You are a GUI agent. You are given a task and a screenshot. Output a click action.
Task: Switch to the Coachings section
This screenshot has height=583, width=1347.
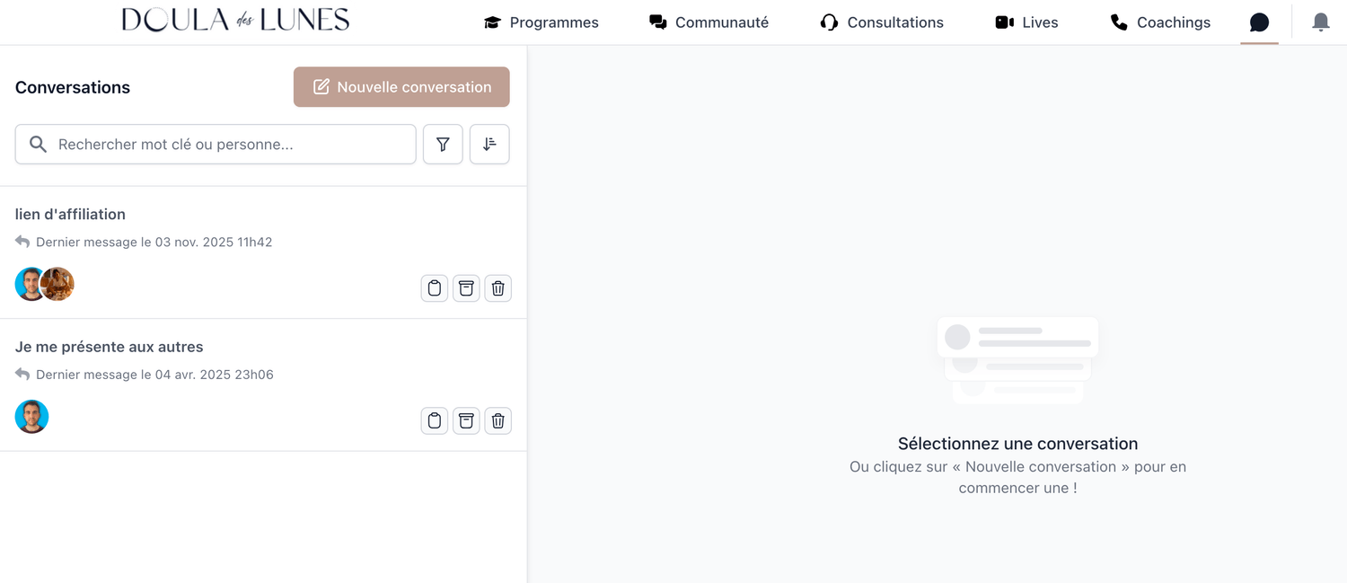tap(1160, 22)
